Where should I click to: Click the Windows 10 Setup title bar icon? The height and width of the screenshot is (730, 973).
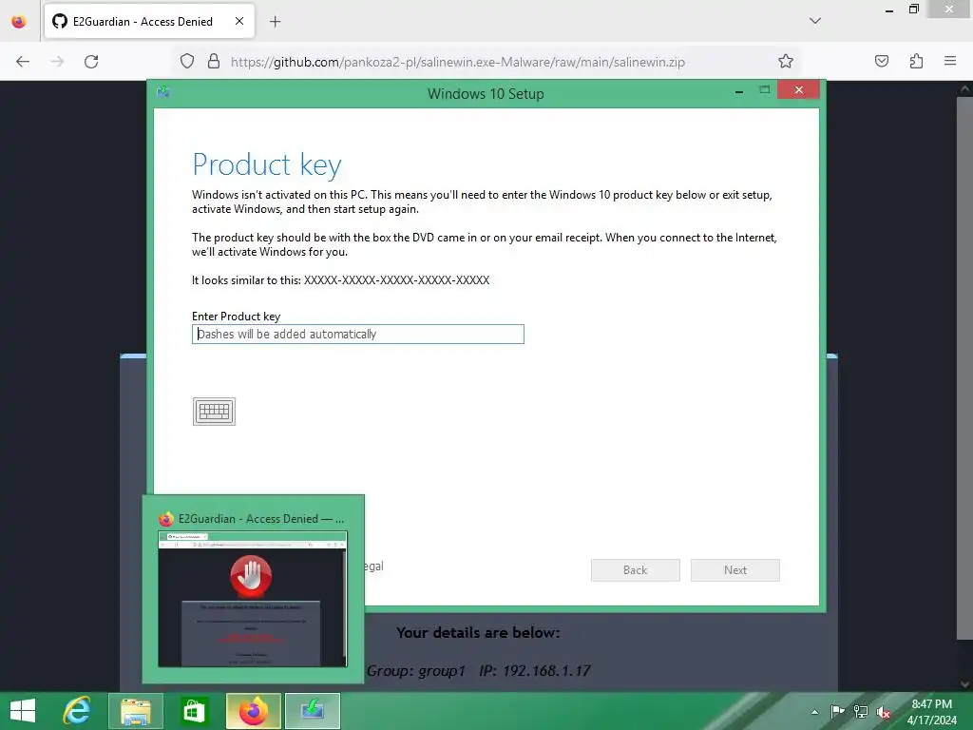click(x=163, y=92)
